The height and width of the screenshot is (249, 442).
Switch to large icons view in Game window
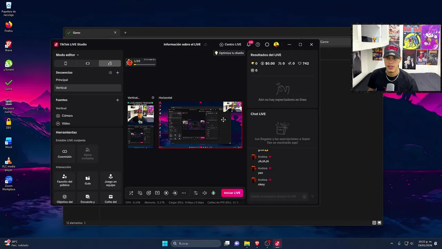coord(379,223)
